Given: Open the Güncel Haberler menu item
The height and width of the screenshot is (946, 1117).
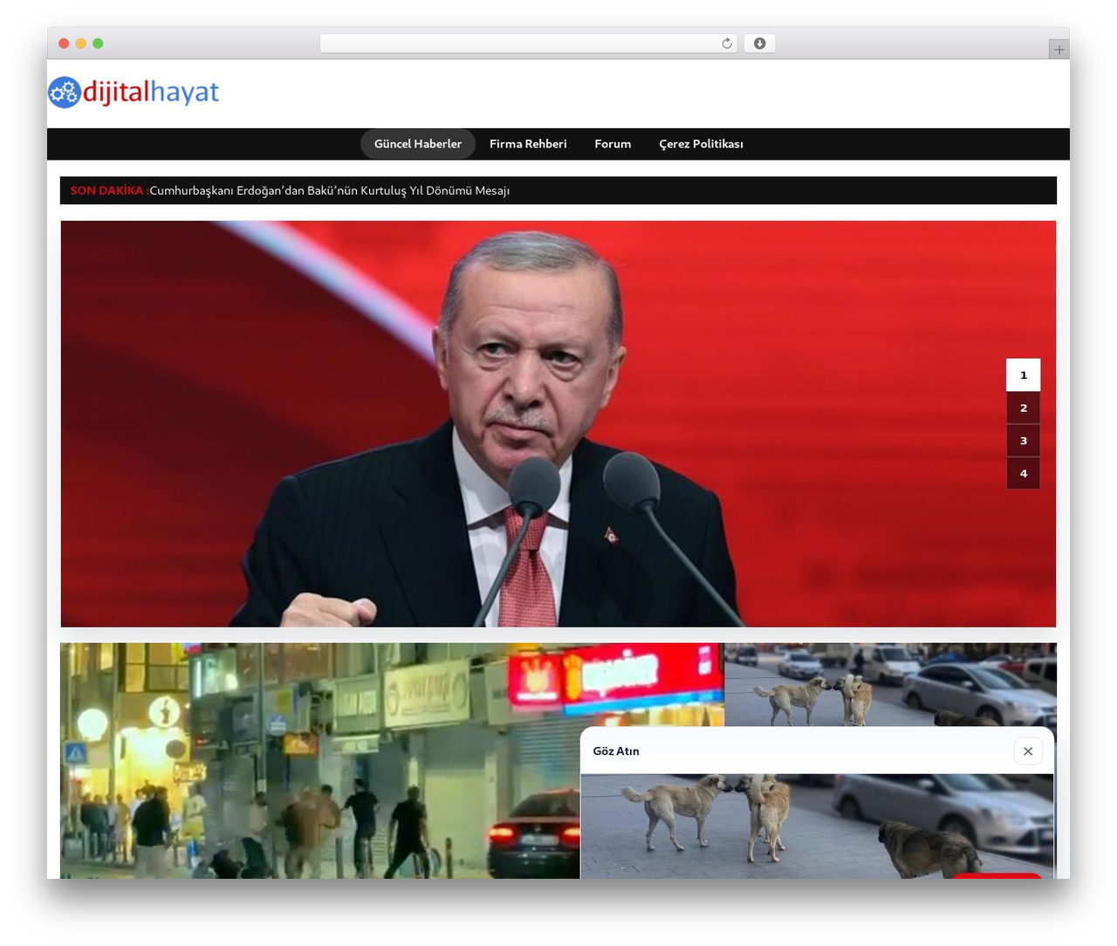Looking at the screenshot, I should coord(418,144).
